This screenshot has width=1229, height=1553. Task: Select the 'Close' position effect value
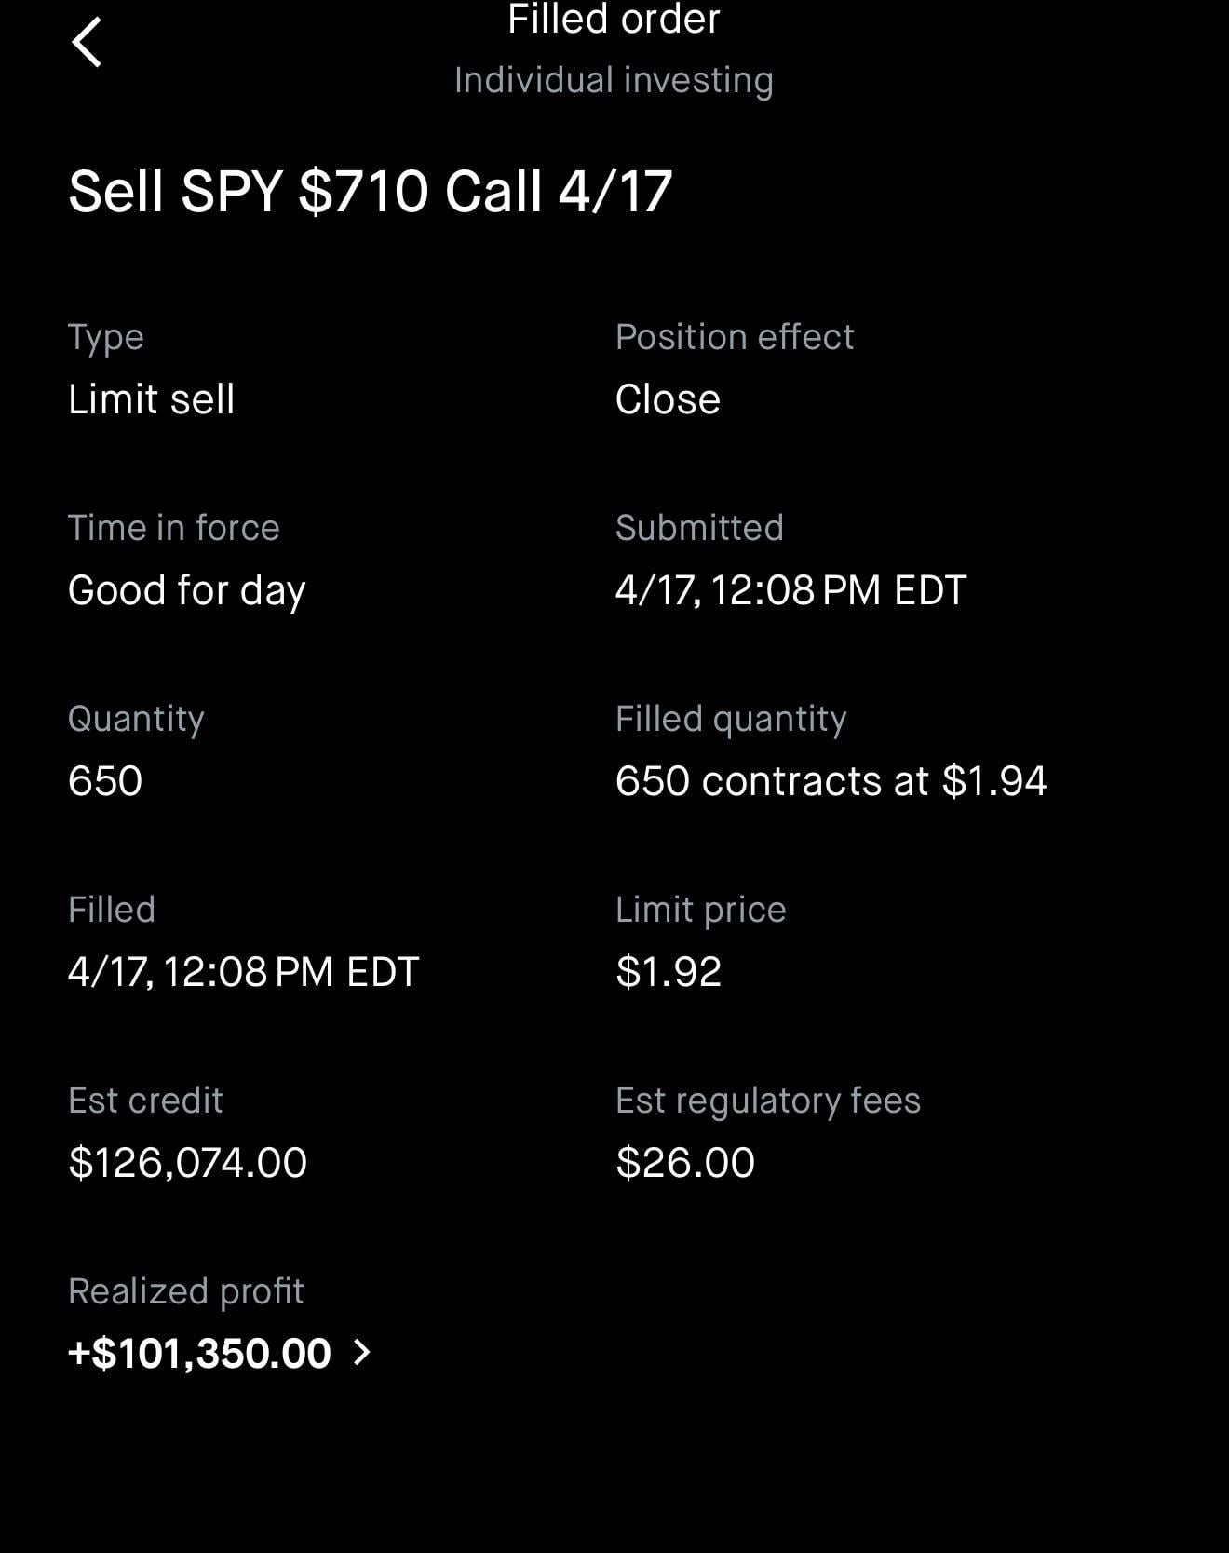(668, 399)
